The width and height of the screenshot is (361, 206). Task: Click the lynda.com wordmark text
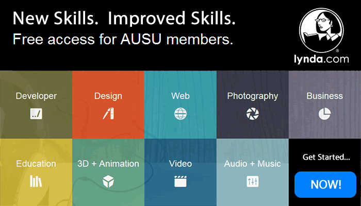click(x=321, y=59)
